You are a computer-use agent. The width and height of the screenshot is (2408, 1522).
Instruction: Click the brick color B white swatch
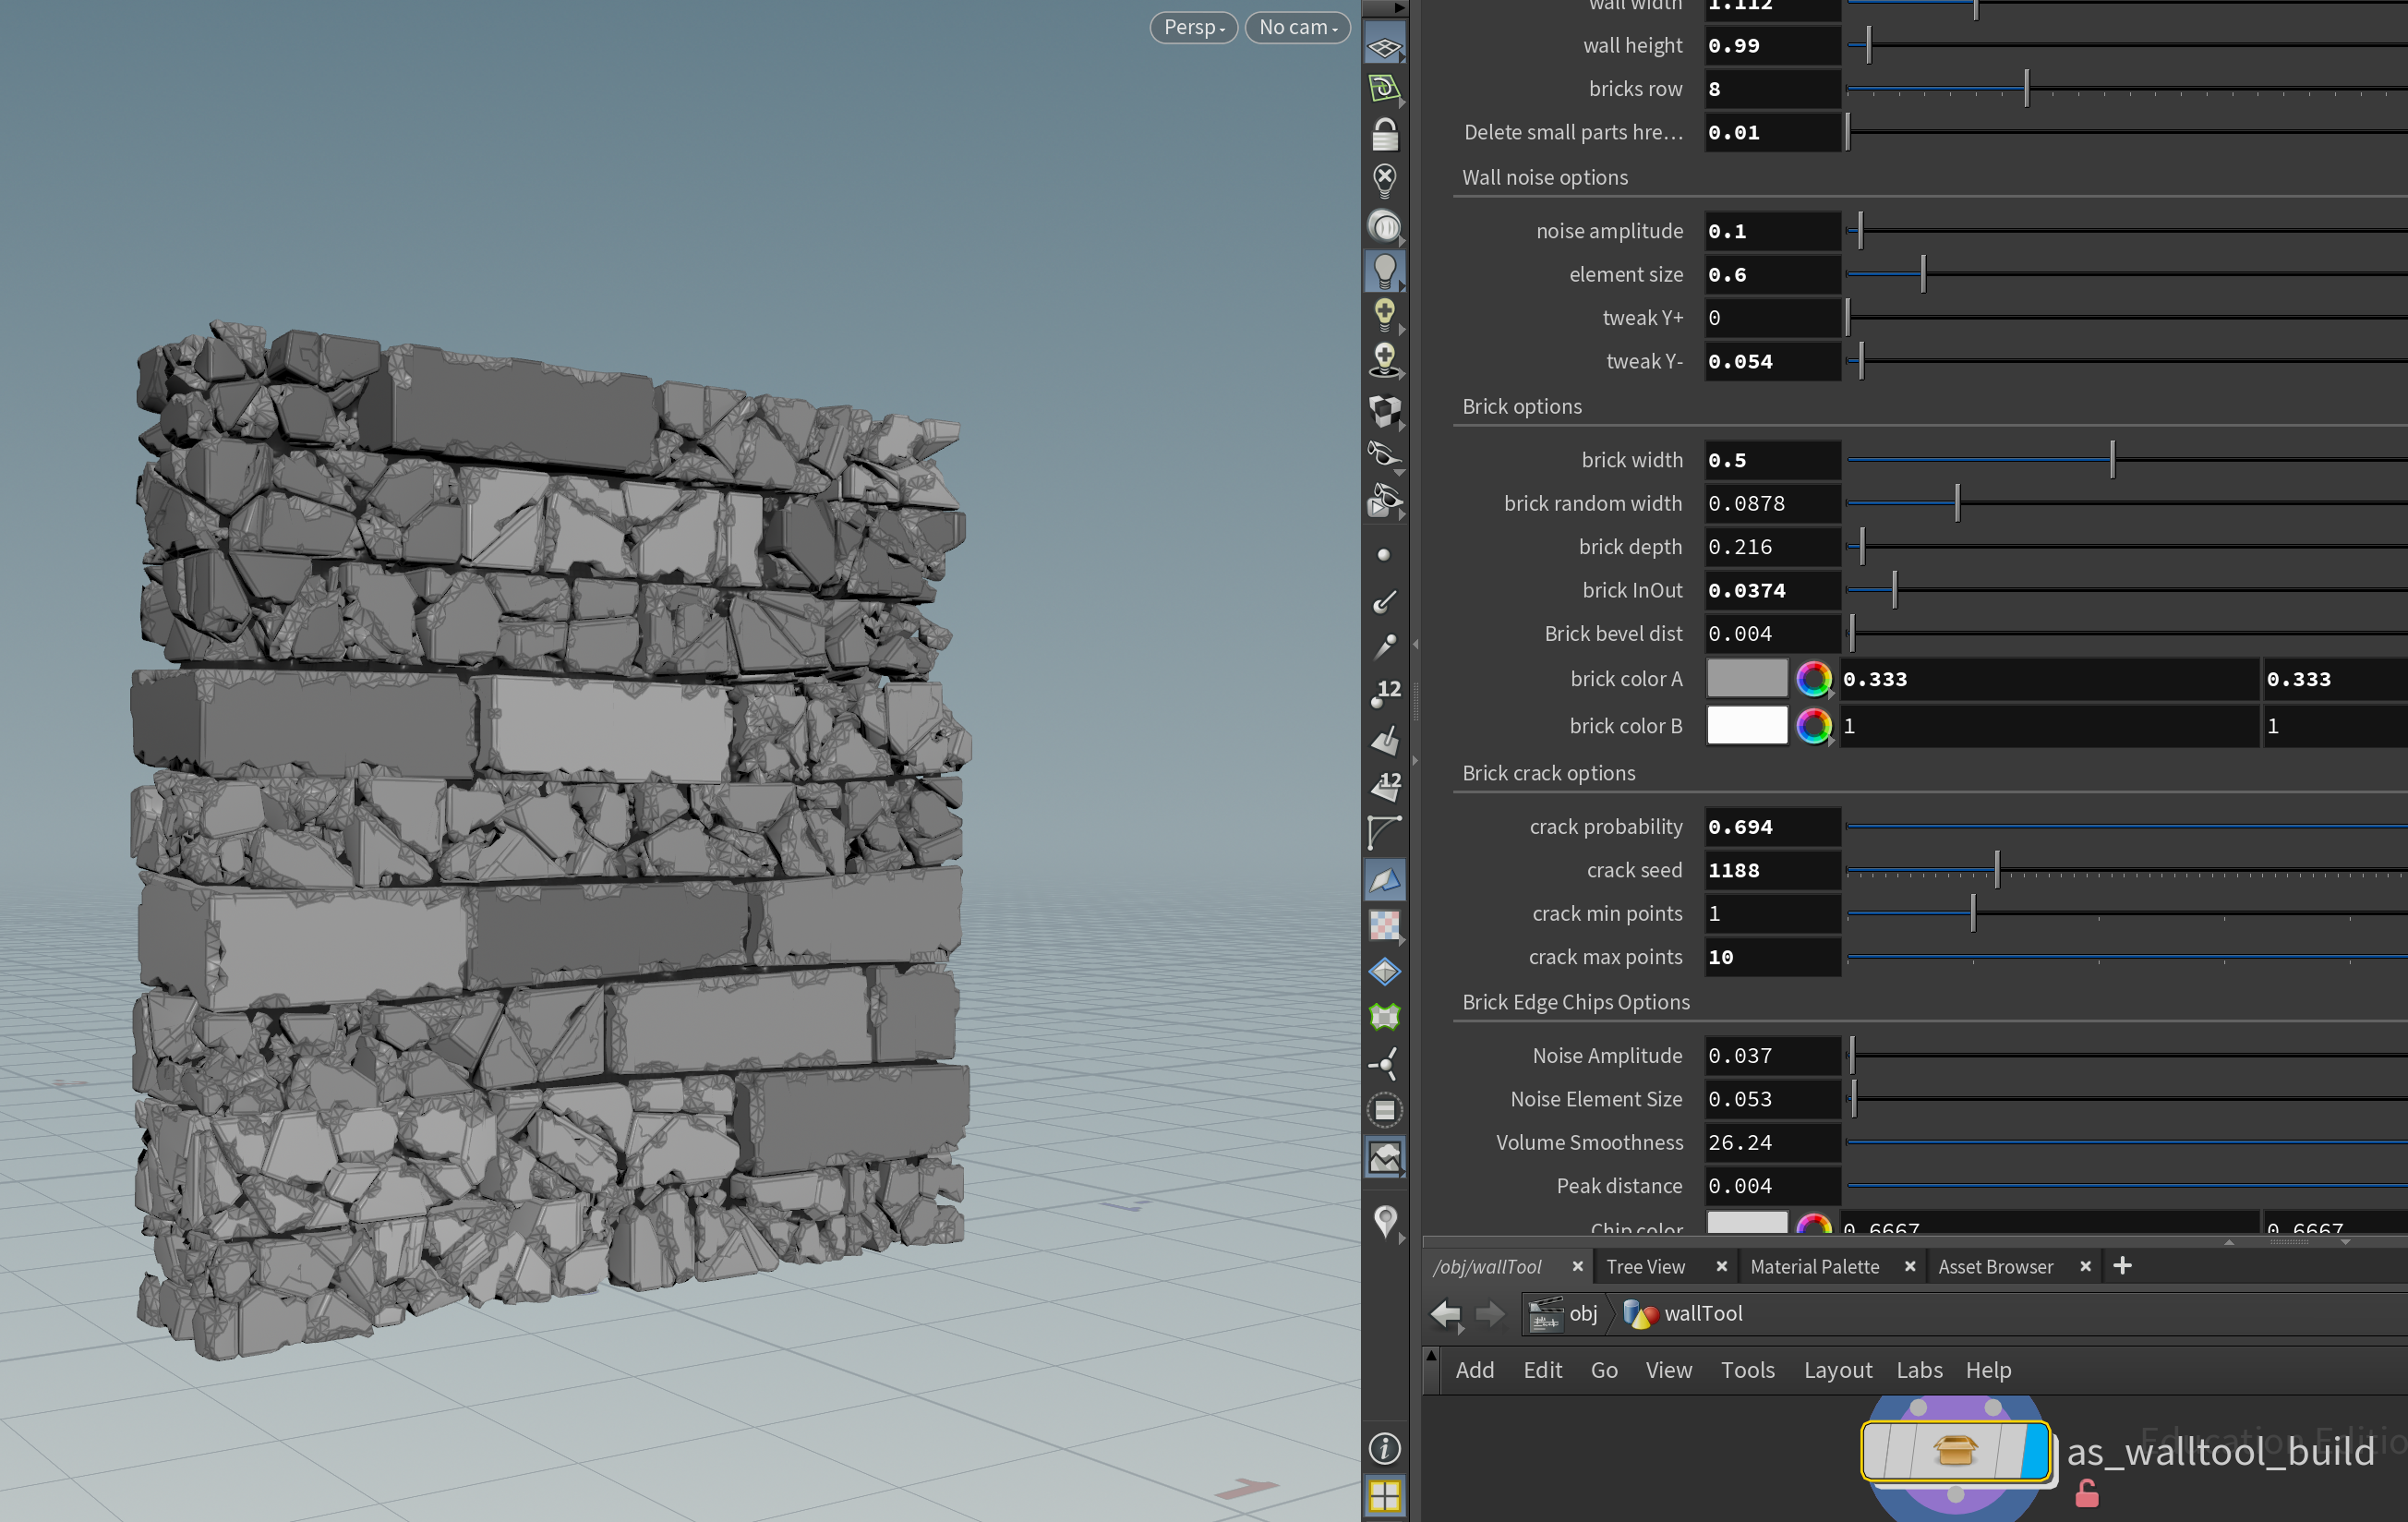pyautogui.click(x=1746, y=726)
